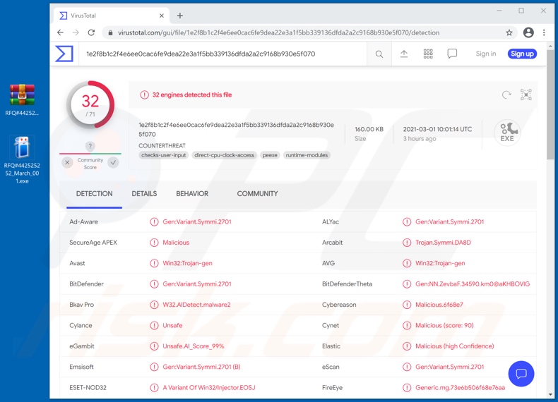Vote positive with community score checkmark
Image resolution: width=558 pixels, height=402 pixels.
point(113,162)
